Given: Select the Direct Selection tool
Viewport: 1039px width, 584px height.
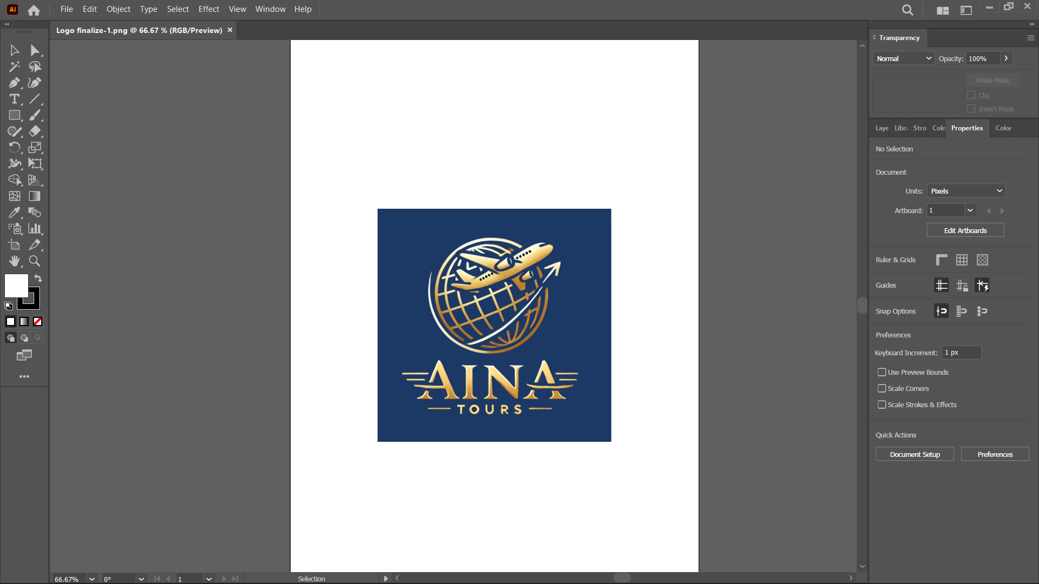Looking at the screenshot, I should click(x=35, y=50).
